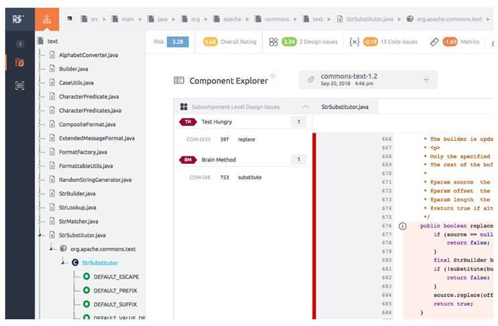Click the info icon beside line 676
Screen dimensions: 498x326
(x=402, y=226)
